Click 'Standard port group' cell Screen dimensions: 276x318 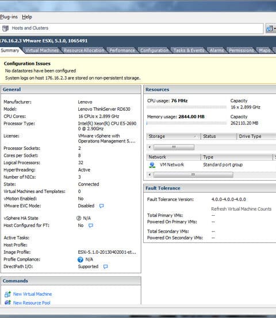tap(223, 165)
